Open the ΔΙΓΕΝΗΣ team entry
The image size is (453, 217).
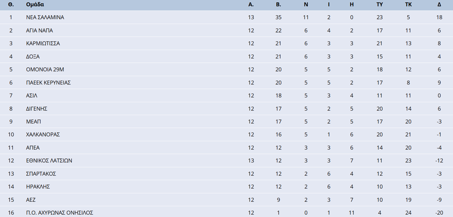37,109
